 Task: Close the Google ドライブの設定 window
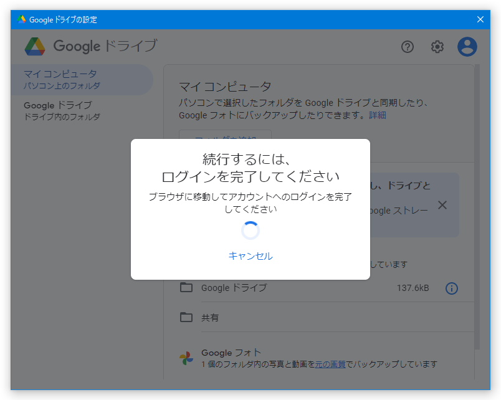(x=480, y=19)
